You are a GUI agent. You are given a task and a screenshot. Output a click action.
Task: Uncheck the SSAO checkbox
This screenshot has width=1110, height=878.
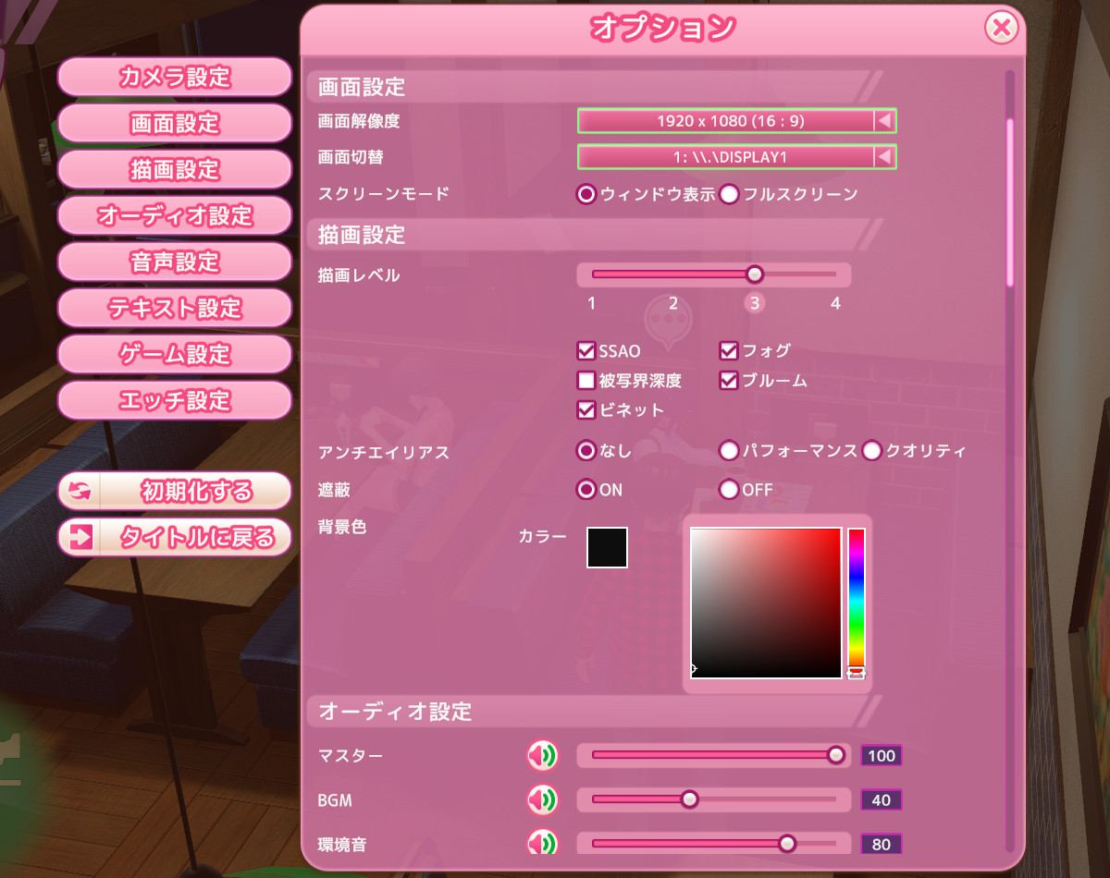coord(586,350)
